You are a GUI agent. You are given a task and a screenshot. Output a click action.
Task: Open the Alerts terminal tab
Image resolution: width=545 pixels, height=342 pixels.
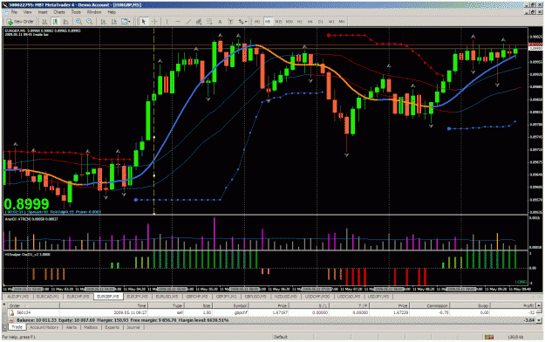click(72, 327)
